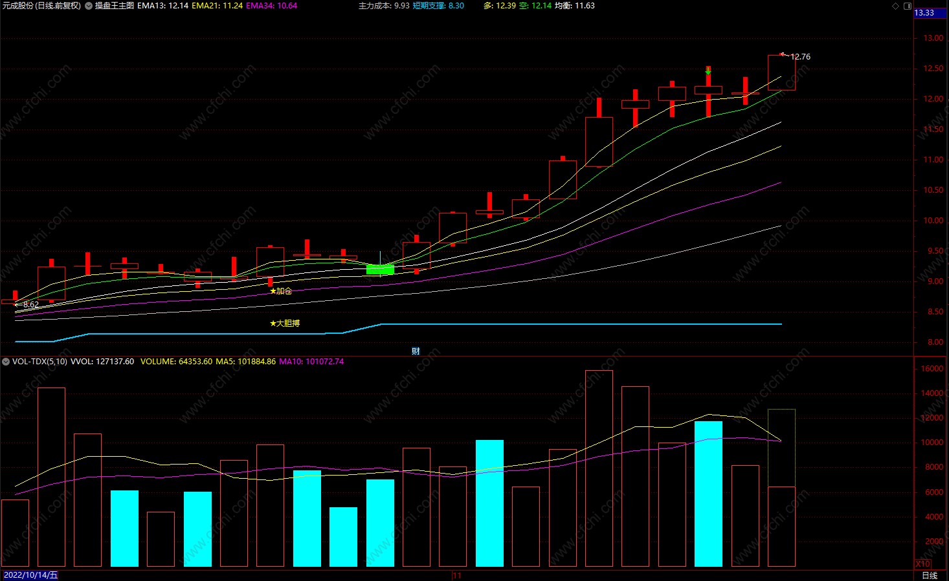Screen dimensions: 949x581
Task: Click the green highlighted candlestick
Action: (380, 269)
